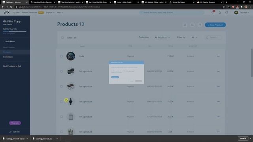Open the megaphone announcements icon
The height and width of the screenshot is (142, 253).
[x=227, y=13]
